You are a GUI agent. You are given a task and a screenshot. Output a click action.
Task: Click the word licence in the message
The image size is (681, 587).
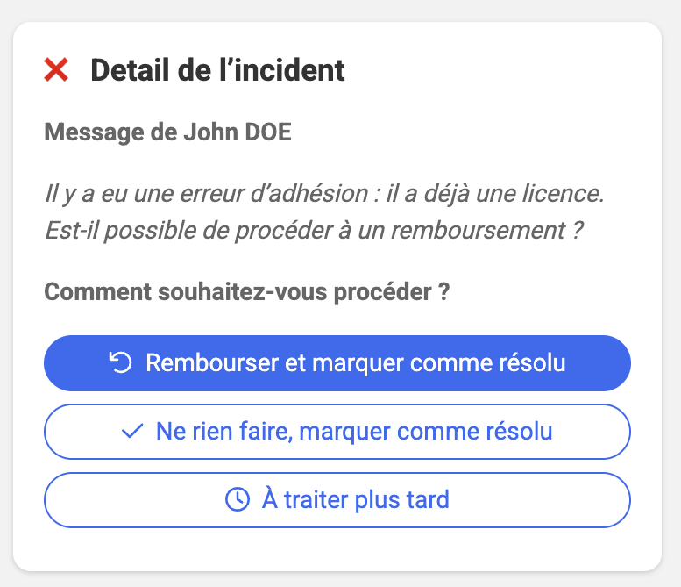567,194
